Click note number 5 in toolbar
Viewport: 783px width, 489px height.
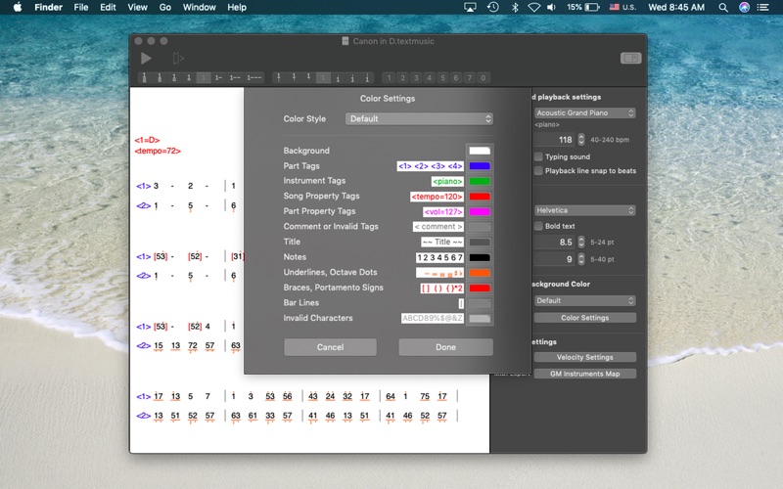coord(442,78)
